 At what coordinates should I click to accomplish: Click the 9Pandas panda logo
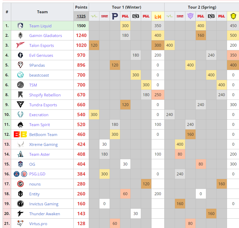click(x=20, y=65)
